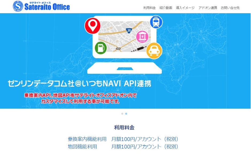The image size is (251, 156).
Task: Open the 利用料金 navigation menu item
Action: coord(149,8)
